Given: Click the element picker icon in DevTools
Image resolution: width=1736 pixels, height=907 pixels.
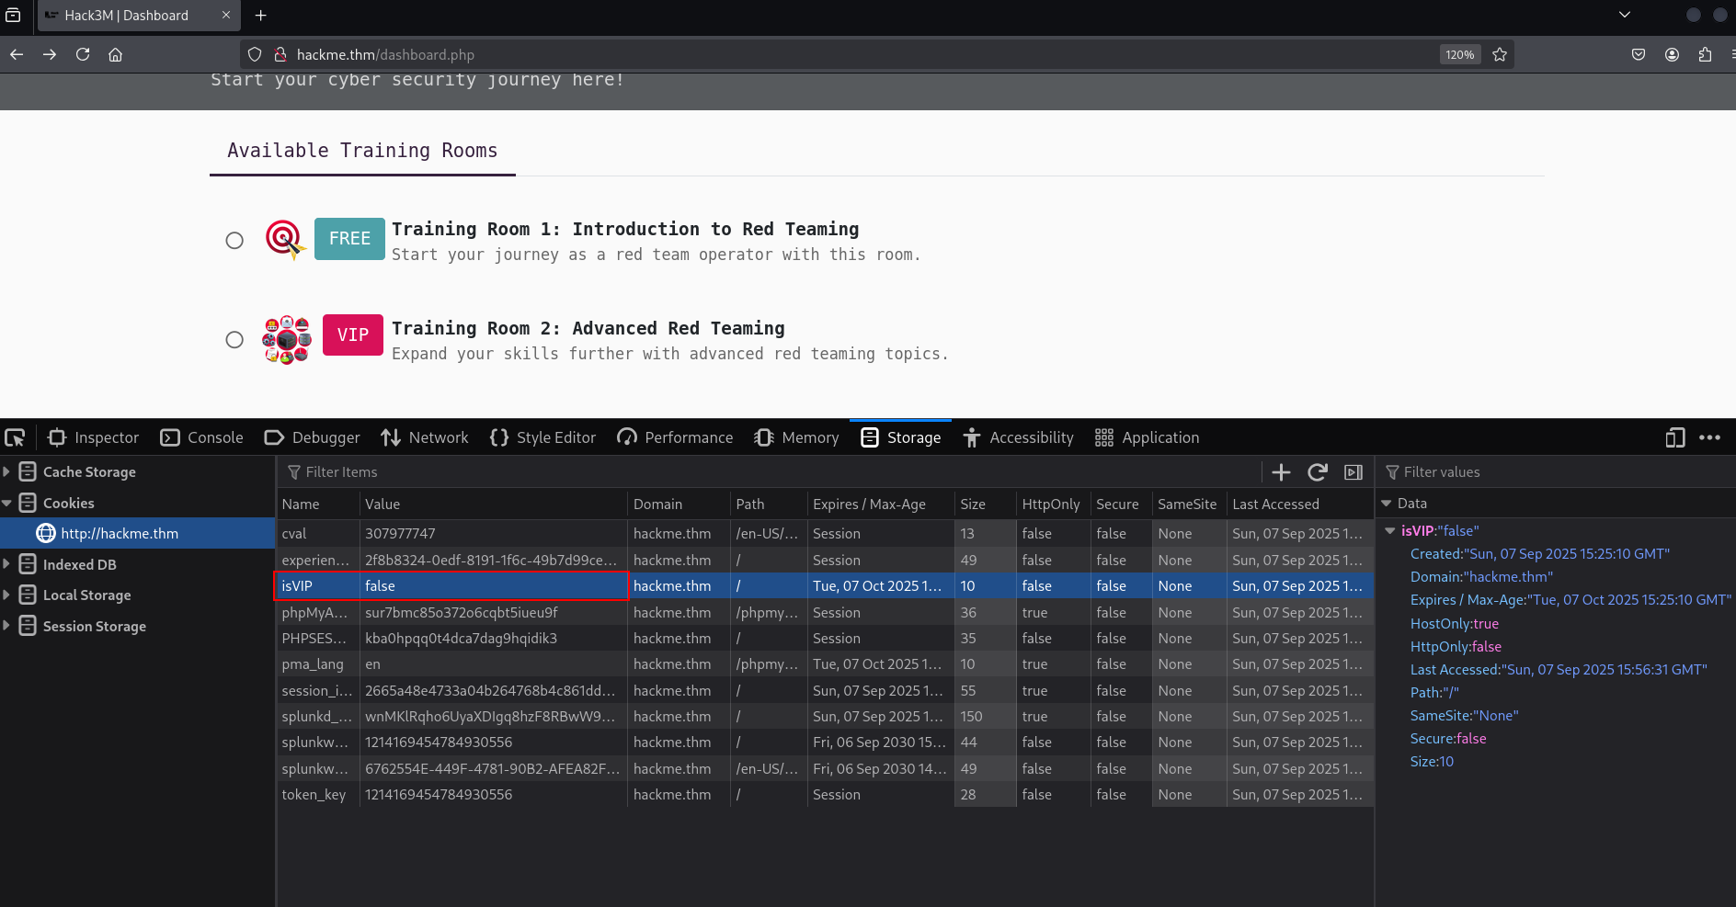Looking at the screenshot, I should [x=15, y=437].
